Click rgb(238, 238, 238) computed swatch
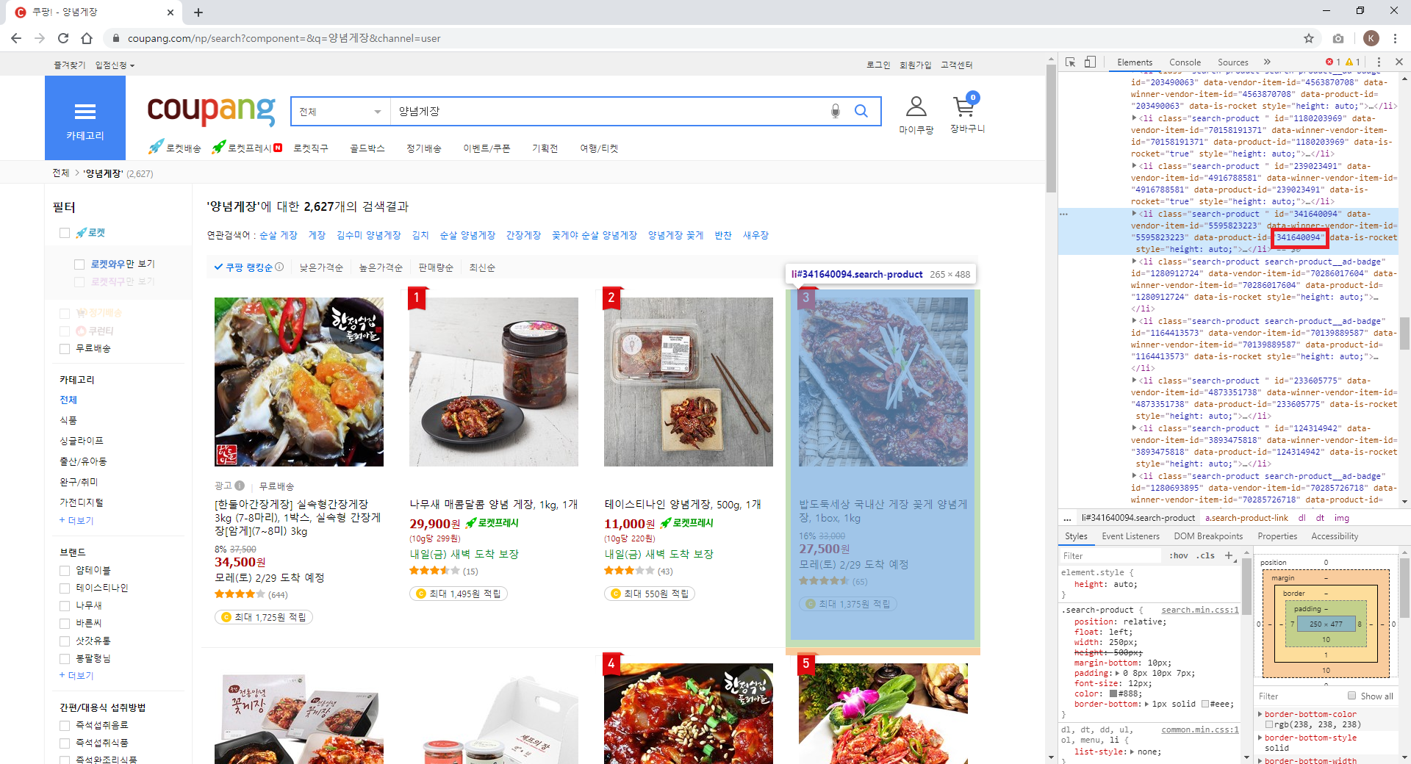 click(1269, 724)
